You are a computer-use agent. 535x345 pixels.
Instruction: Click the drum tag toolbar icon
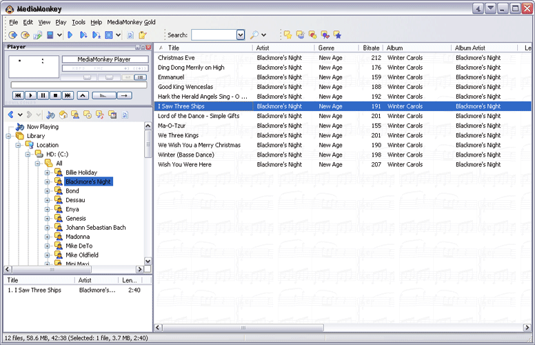coord(301,34)
